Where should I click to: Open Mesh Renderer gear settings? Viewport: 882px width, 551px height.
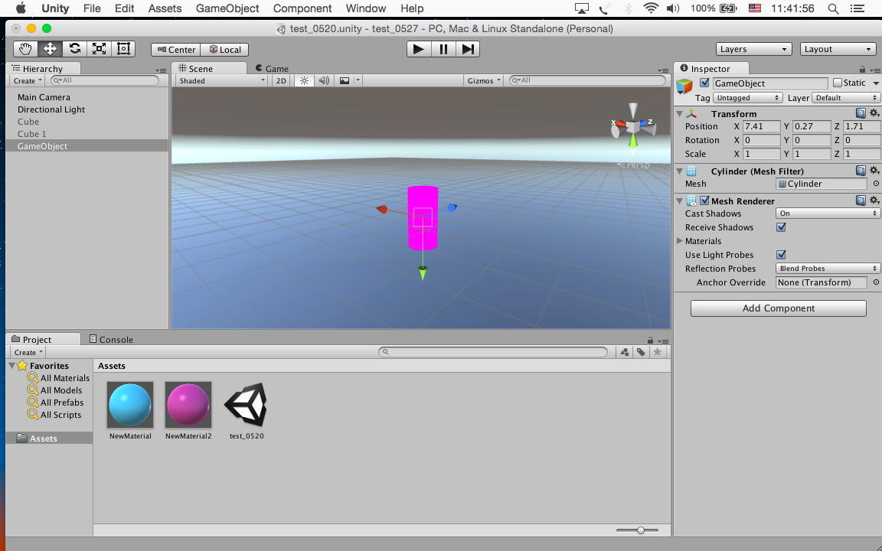(x=874, y=201)
